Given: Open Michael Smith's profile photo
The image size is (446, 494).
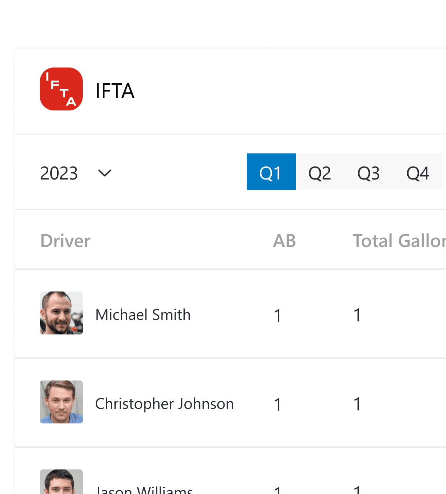Looking at the screenshot, I should click(x=61, y=313).
